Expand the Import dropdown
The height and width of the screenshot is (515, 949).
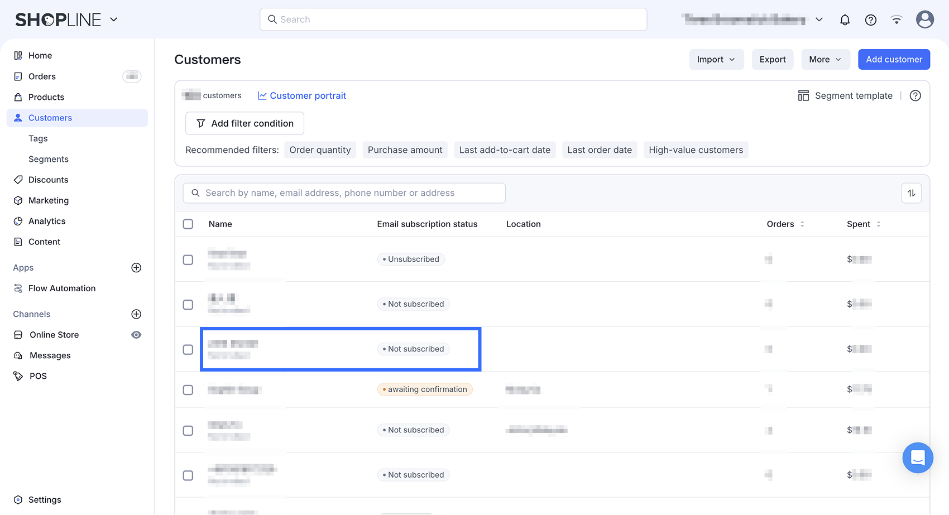point(716,59)
